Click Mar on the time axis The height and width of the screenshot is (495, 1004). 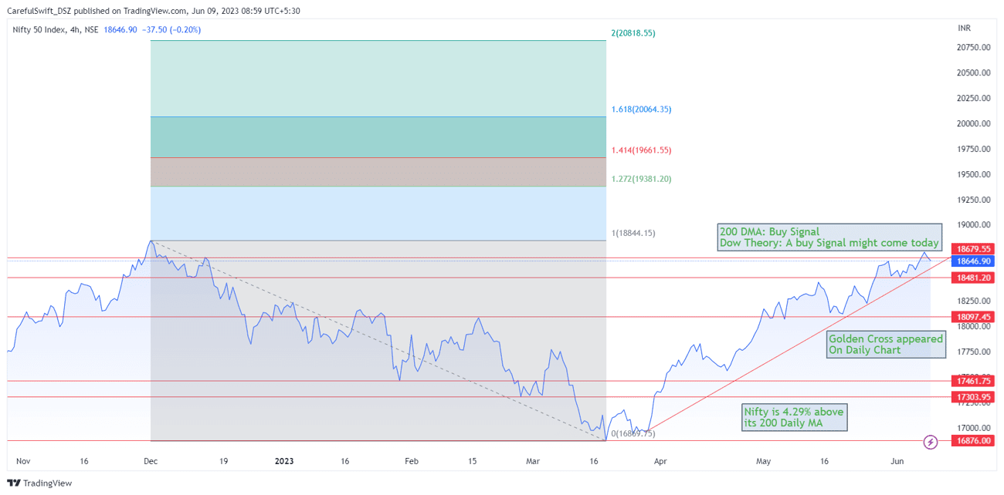click(532, 461)
